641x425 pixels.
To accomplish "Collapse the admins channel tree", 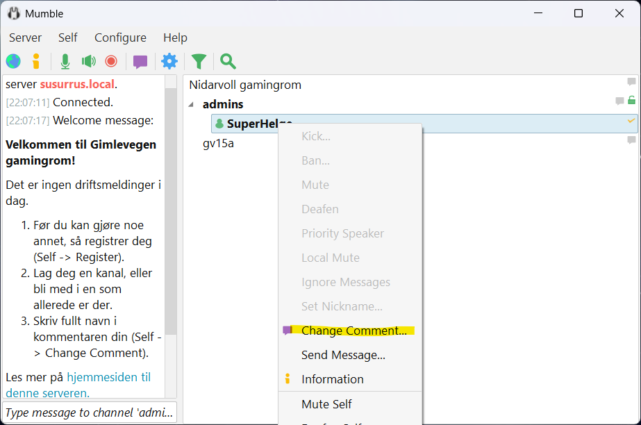I will pyautogui.click(x=191, y=104).
